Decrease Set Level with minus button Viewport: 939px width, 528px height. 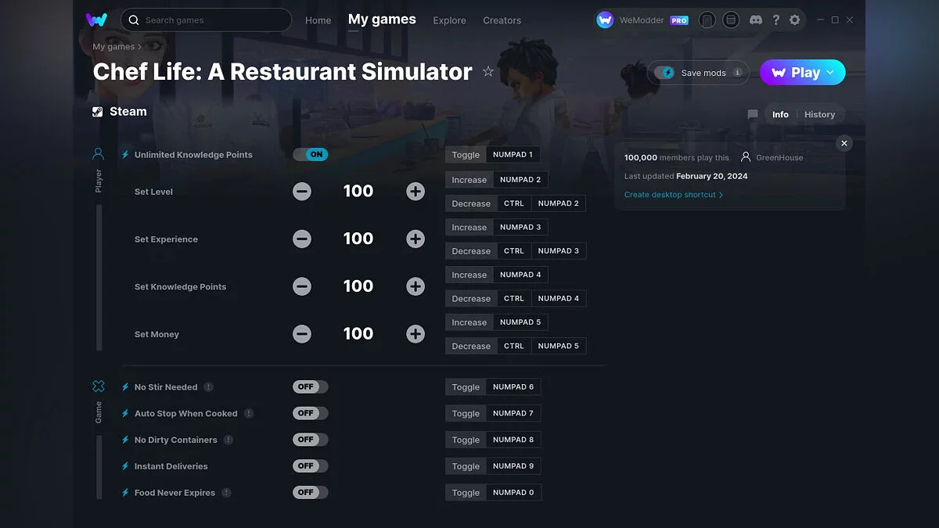302,192
